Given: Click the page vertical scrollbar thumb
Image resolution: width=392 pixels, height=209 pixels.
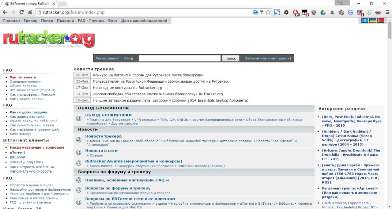Looking at the screenshot, I should [390, 30].
